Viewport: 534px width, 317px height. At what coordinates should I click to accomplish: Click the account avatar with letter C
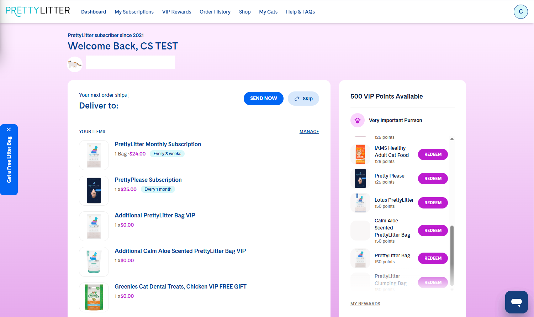(x=521, y=12)
